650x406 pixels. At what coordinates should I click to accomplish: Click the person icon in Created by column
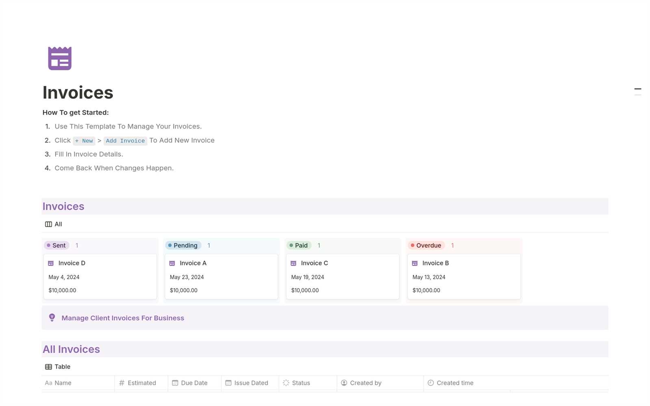[x=344, y=383]
